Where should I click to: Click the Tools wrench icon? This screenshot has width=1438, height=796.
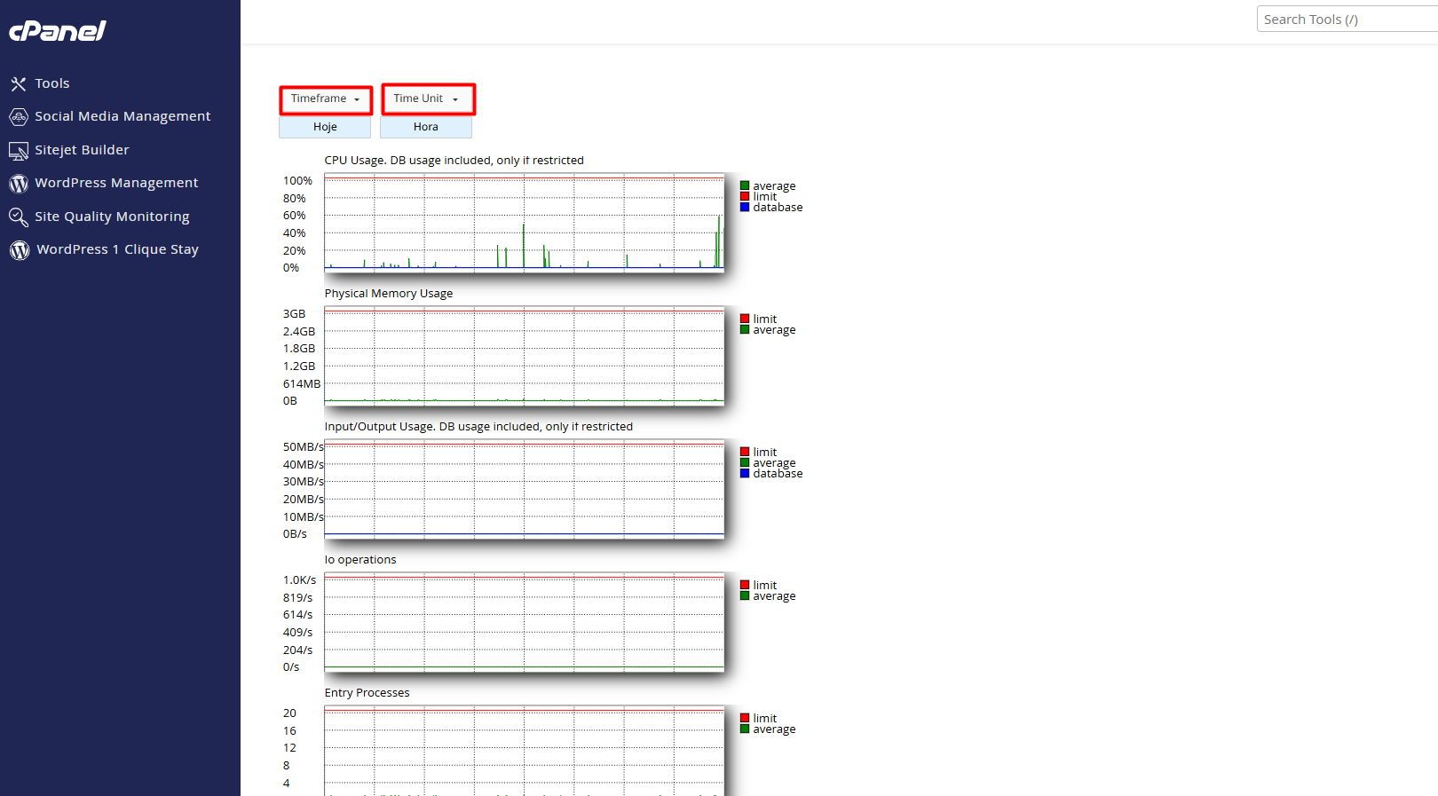tap(19, 83)
